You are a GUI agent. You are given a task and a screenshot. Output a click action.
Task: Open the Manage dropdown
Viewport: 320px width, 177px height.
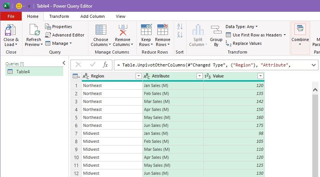[59, 43]
